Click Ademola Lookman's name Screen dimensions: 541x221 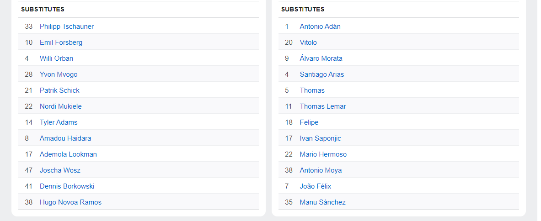point(68,154)
